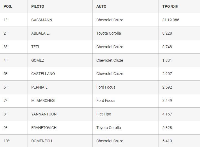Screen dimensions: 200x147
Task: Click the TETI driver name
Action: click(x=35, y=47)
